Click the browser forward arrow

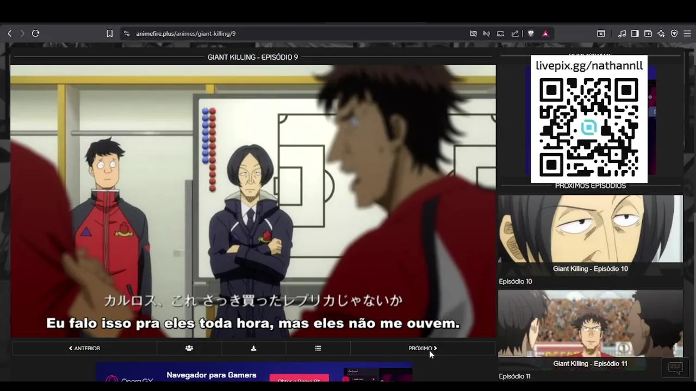point(22,34)
